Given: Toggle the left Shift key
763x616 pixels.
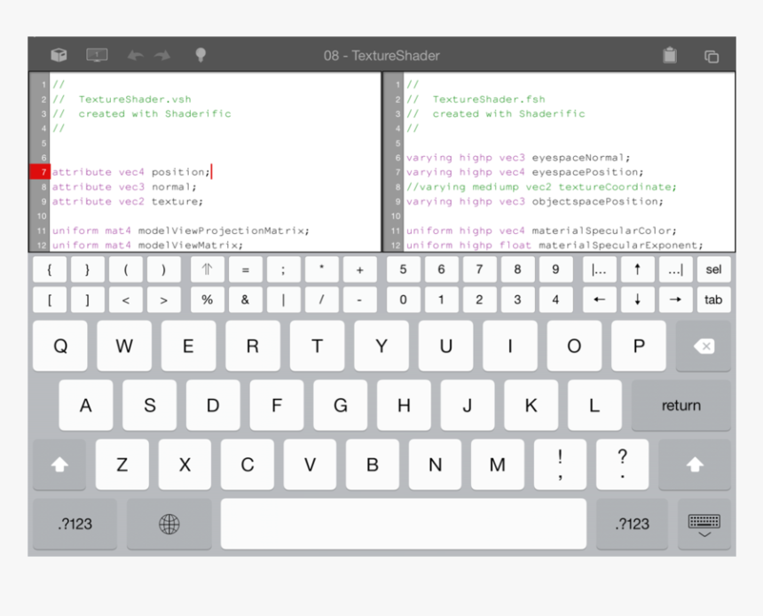Looking at the screenshot, I should (x=59, y=464).
